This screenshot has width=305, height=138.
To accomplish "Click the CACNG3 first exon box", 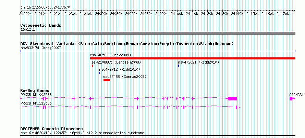I will pos(291,99).
